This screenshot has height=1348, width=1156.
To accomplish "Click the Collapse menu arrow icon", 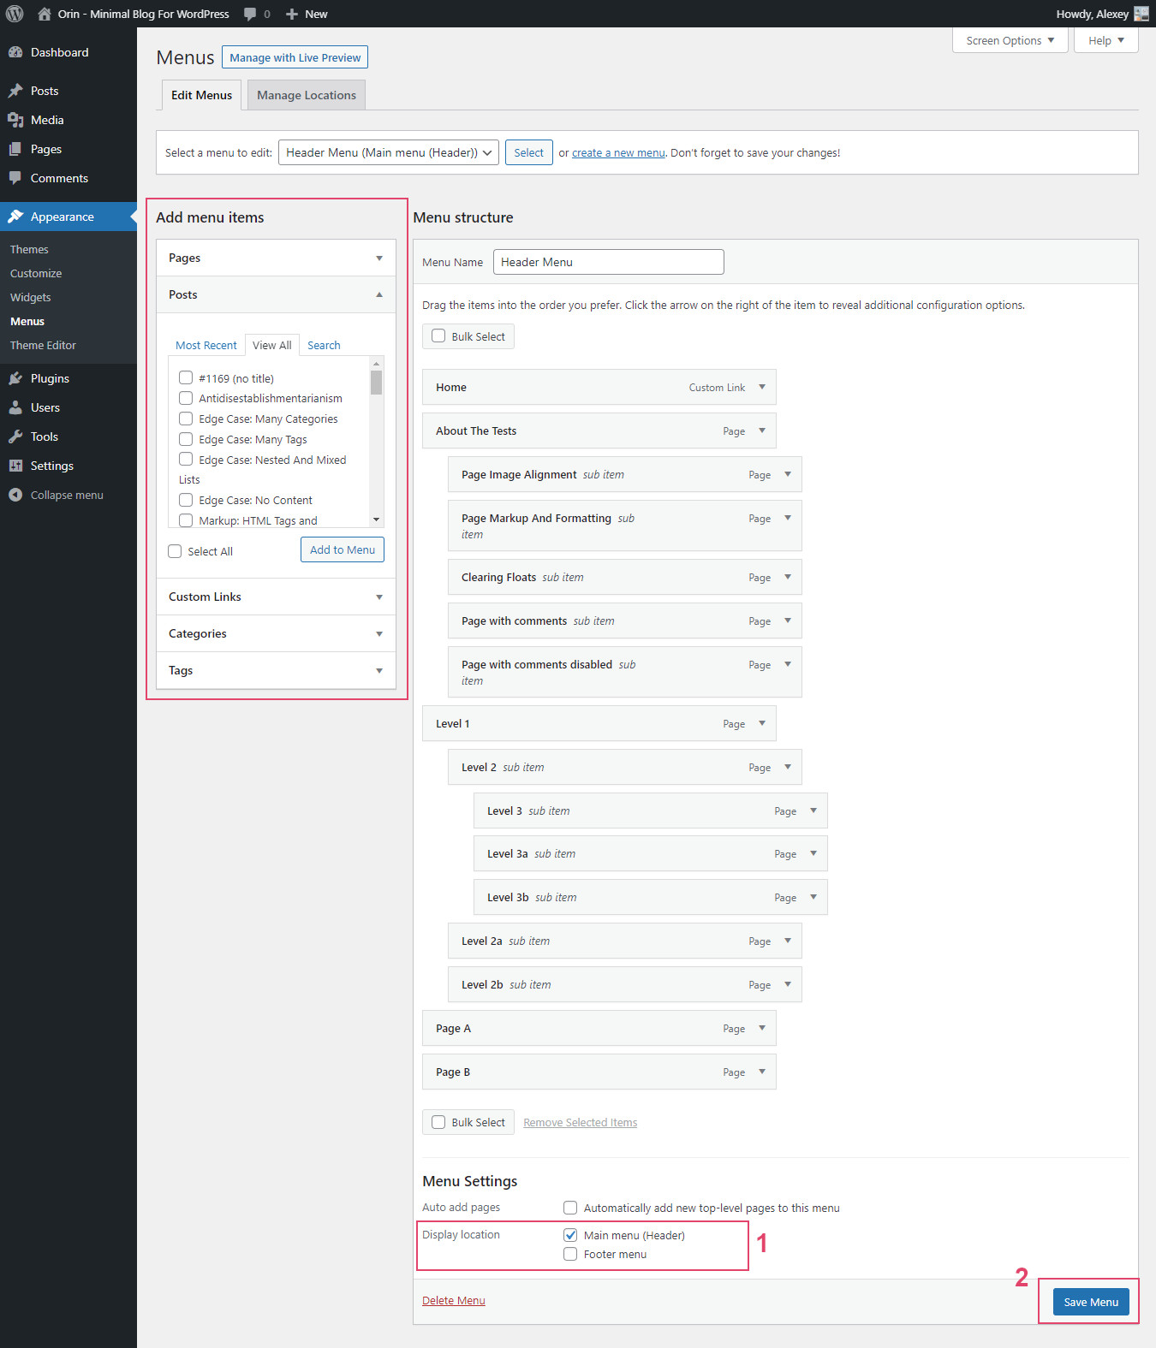I will pyautogui.click(x=15, y=495).
